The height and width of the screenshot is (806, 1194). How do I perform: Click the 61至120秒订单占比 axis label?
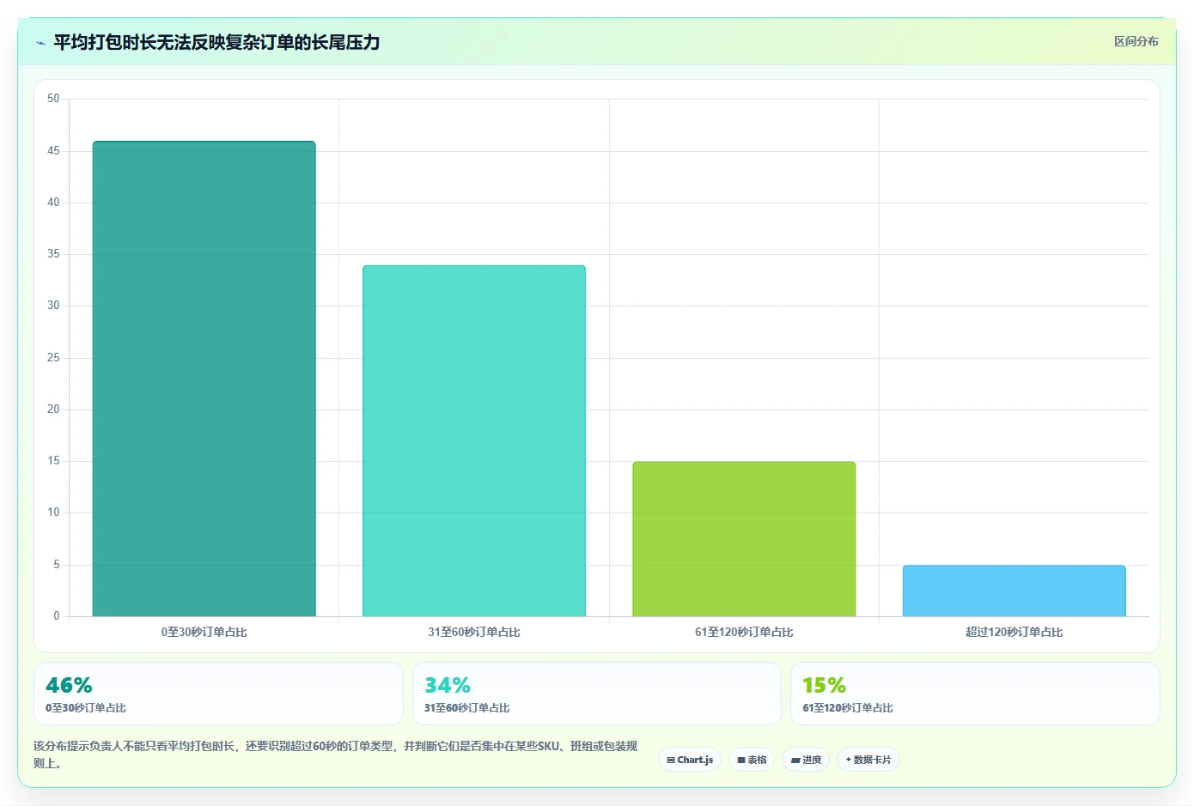(x=744, y=632)
